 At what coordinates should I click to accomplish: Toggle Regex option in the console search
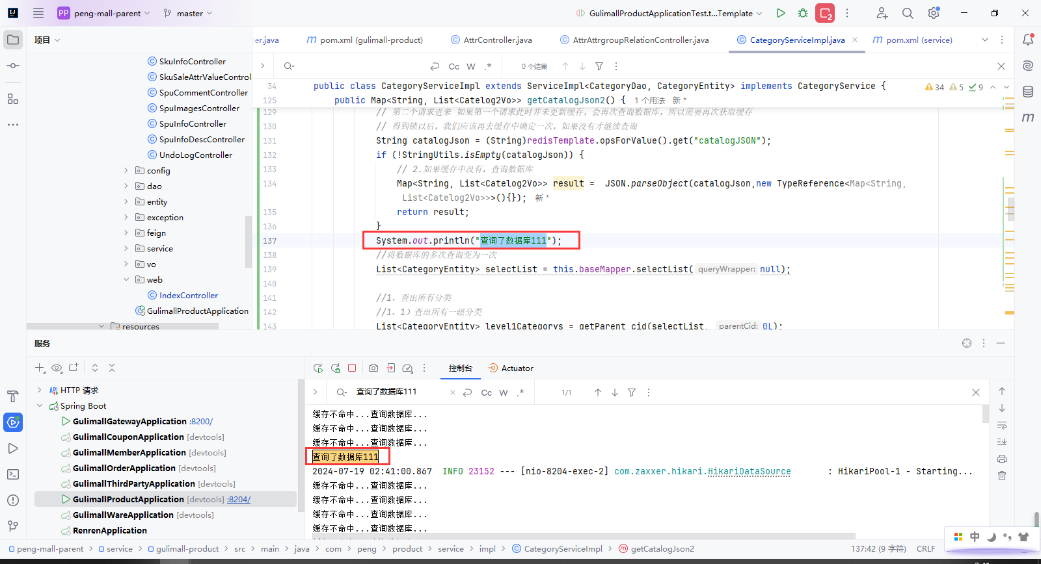[520, 392]
